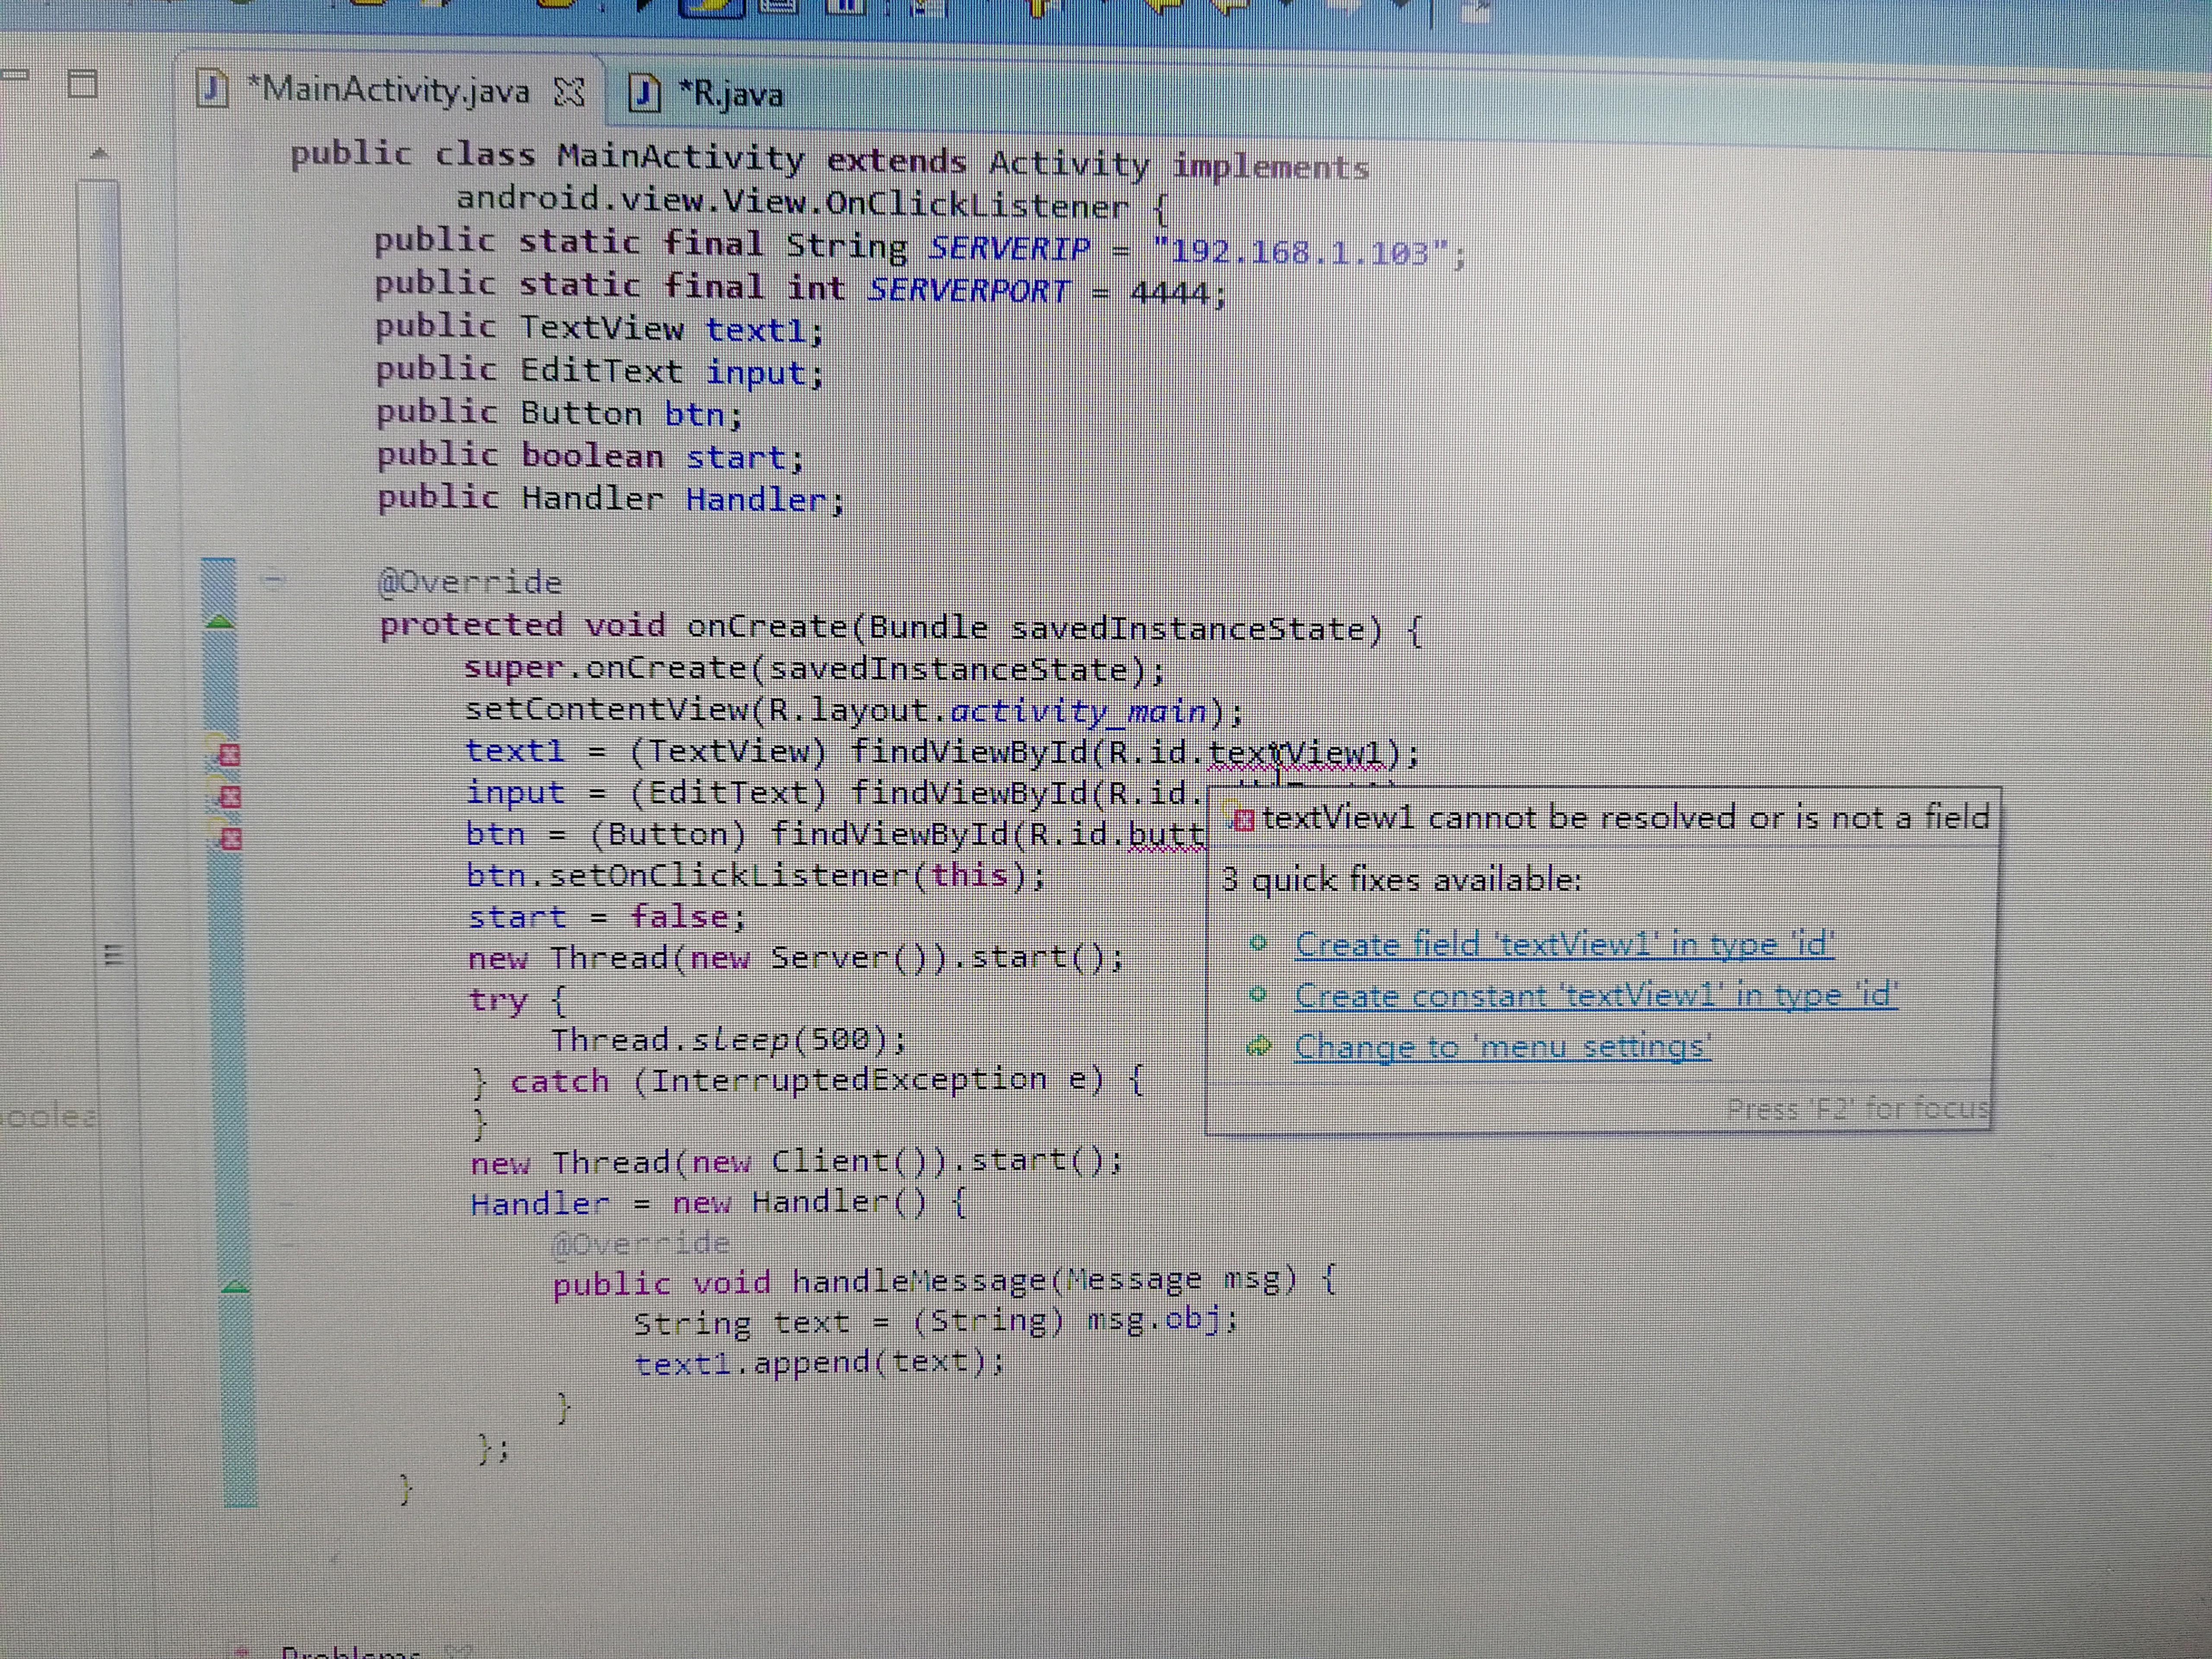Apply quick fix Create field 'textView1' in type 'id'
Image resolution: width=2212 pixels, height=1659 pixels.
[1564, 944]
